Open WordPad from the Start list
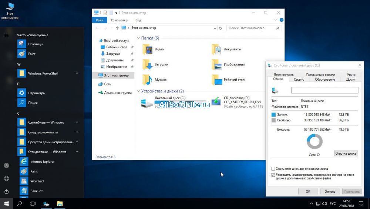The height and width of the screenshot is (209, 370). point(24,181)
